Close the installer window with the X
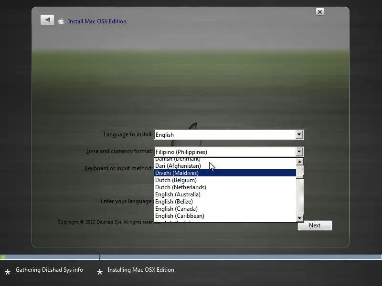 click(x=319, y=11)
